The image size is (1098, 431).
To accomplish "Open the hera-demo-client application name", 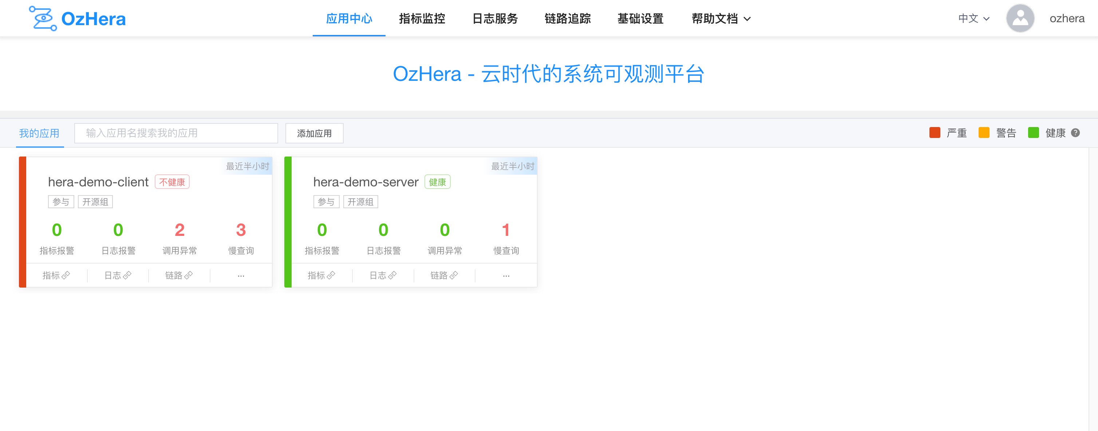I will 98,182.
